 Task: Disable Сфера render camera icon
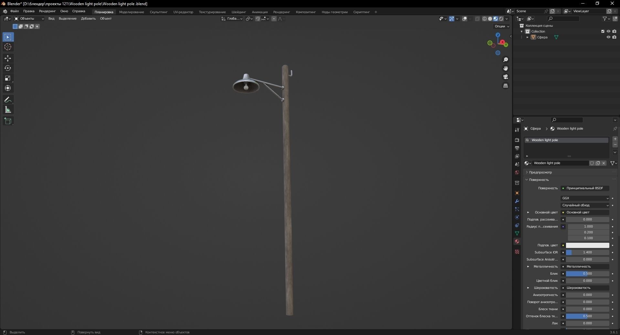(x=614, y=37)
